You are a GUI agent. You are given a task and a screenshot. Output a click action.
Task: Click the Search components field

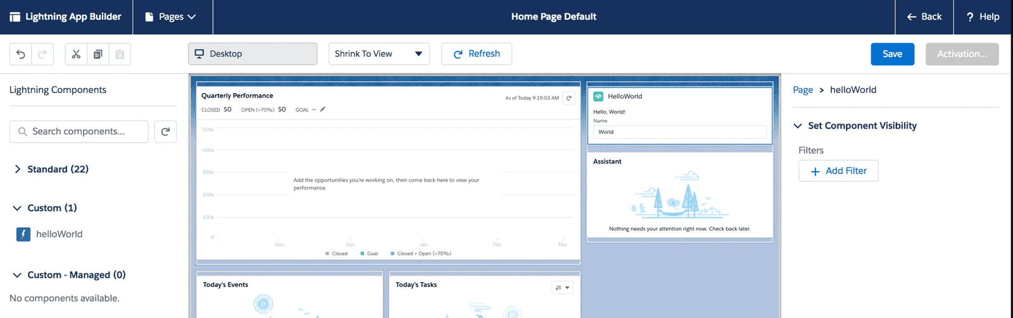pyautogui.click(x=79, y=132)
